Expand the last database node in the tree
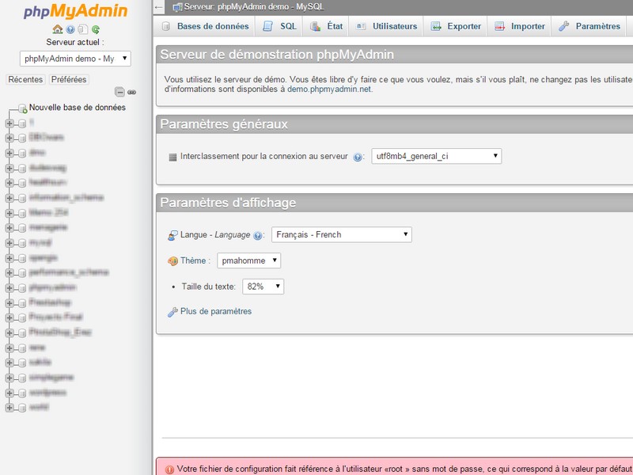The height and width of the screenshot is (475, 633). pos(9,408)
